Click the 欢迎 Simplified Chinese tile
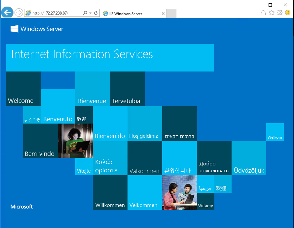The image size is (294, 228). pos(223,184)
